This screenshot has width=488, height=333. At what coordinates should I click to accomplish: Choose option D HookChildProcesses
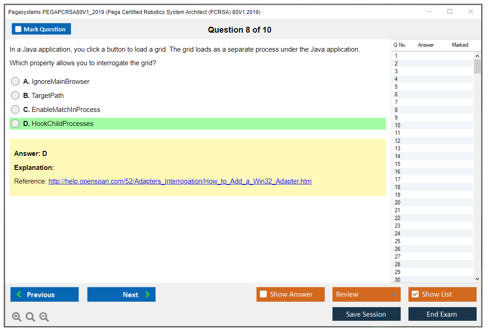click(15, 124)
